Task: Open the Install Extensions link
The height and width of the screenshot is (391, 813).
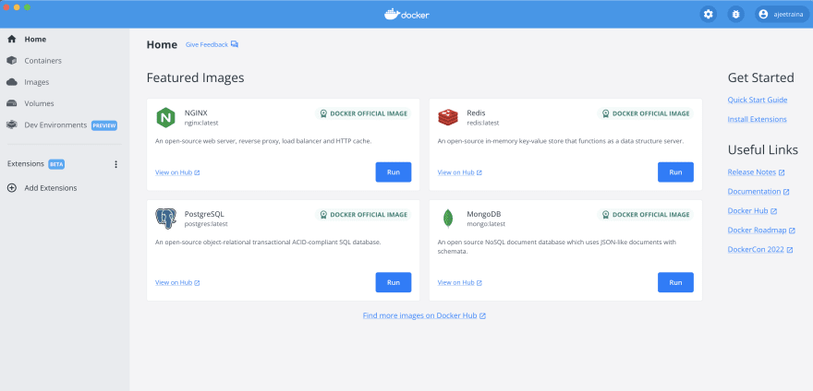Action: 757,119
